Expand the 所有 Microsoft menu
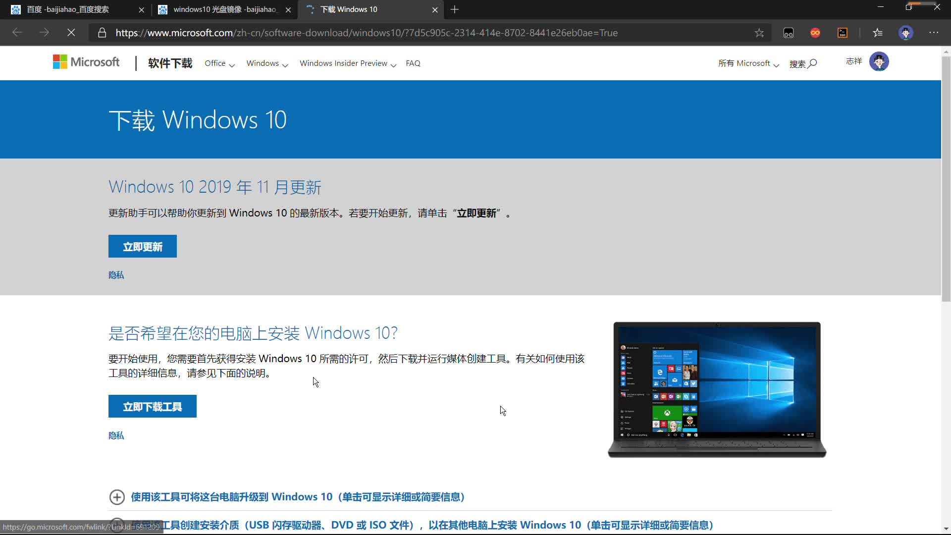The height and width of the screenshot is (535, 951). tap(748, 63)
